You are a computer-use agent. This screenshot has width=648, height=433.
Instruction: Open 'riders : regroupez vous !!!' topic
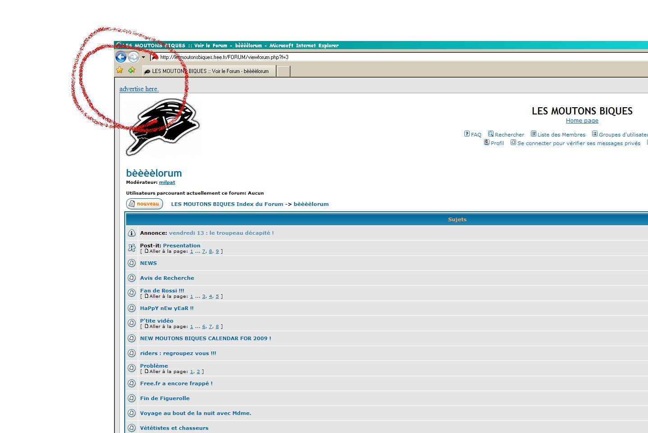pyautogui.click(x=178, y=353)
